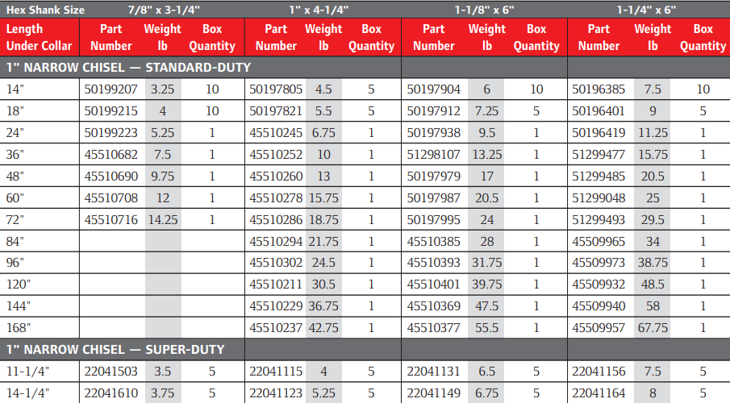
Task: Select the 7/8" x 3-1/4" hex shank header
Action: pyautogui.click(x=161, y=10)
